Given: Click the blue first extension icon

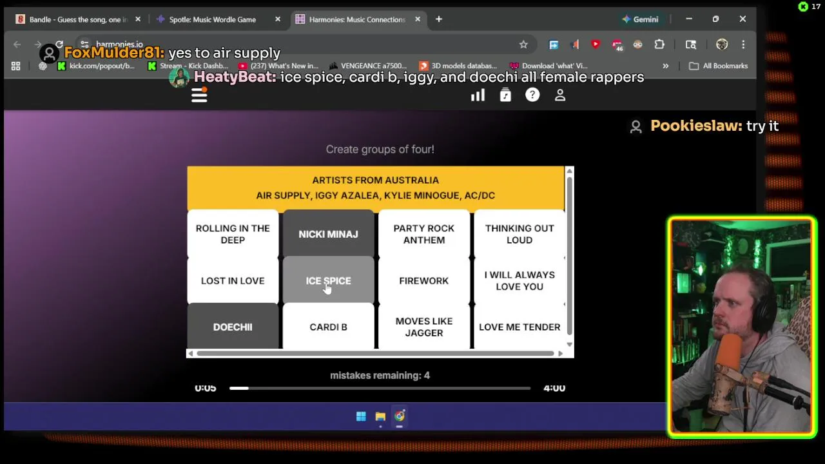Looking at the screenshot, I should point(554,44).
